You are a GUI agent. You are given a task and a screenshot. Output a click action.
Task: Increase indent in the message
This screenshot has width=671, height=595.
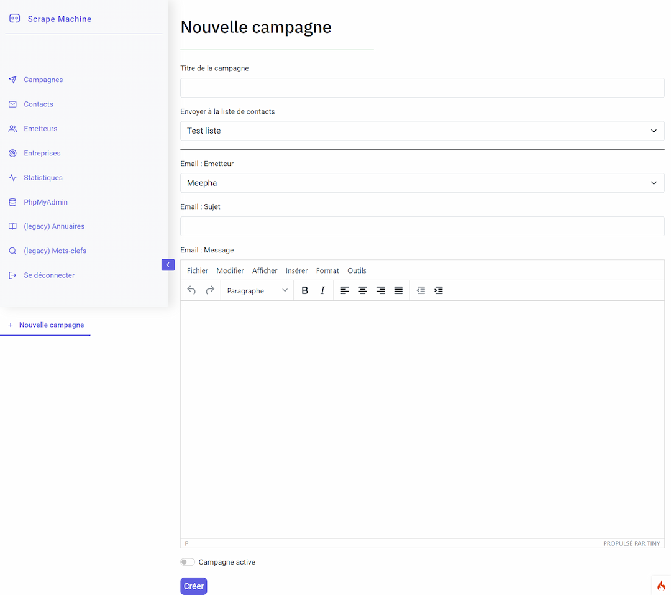coord(439,290)
